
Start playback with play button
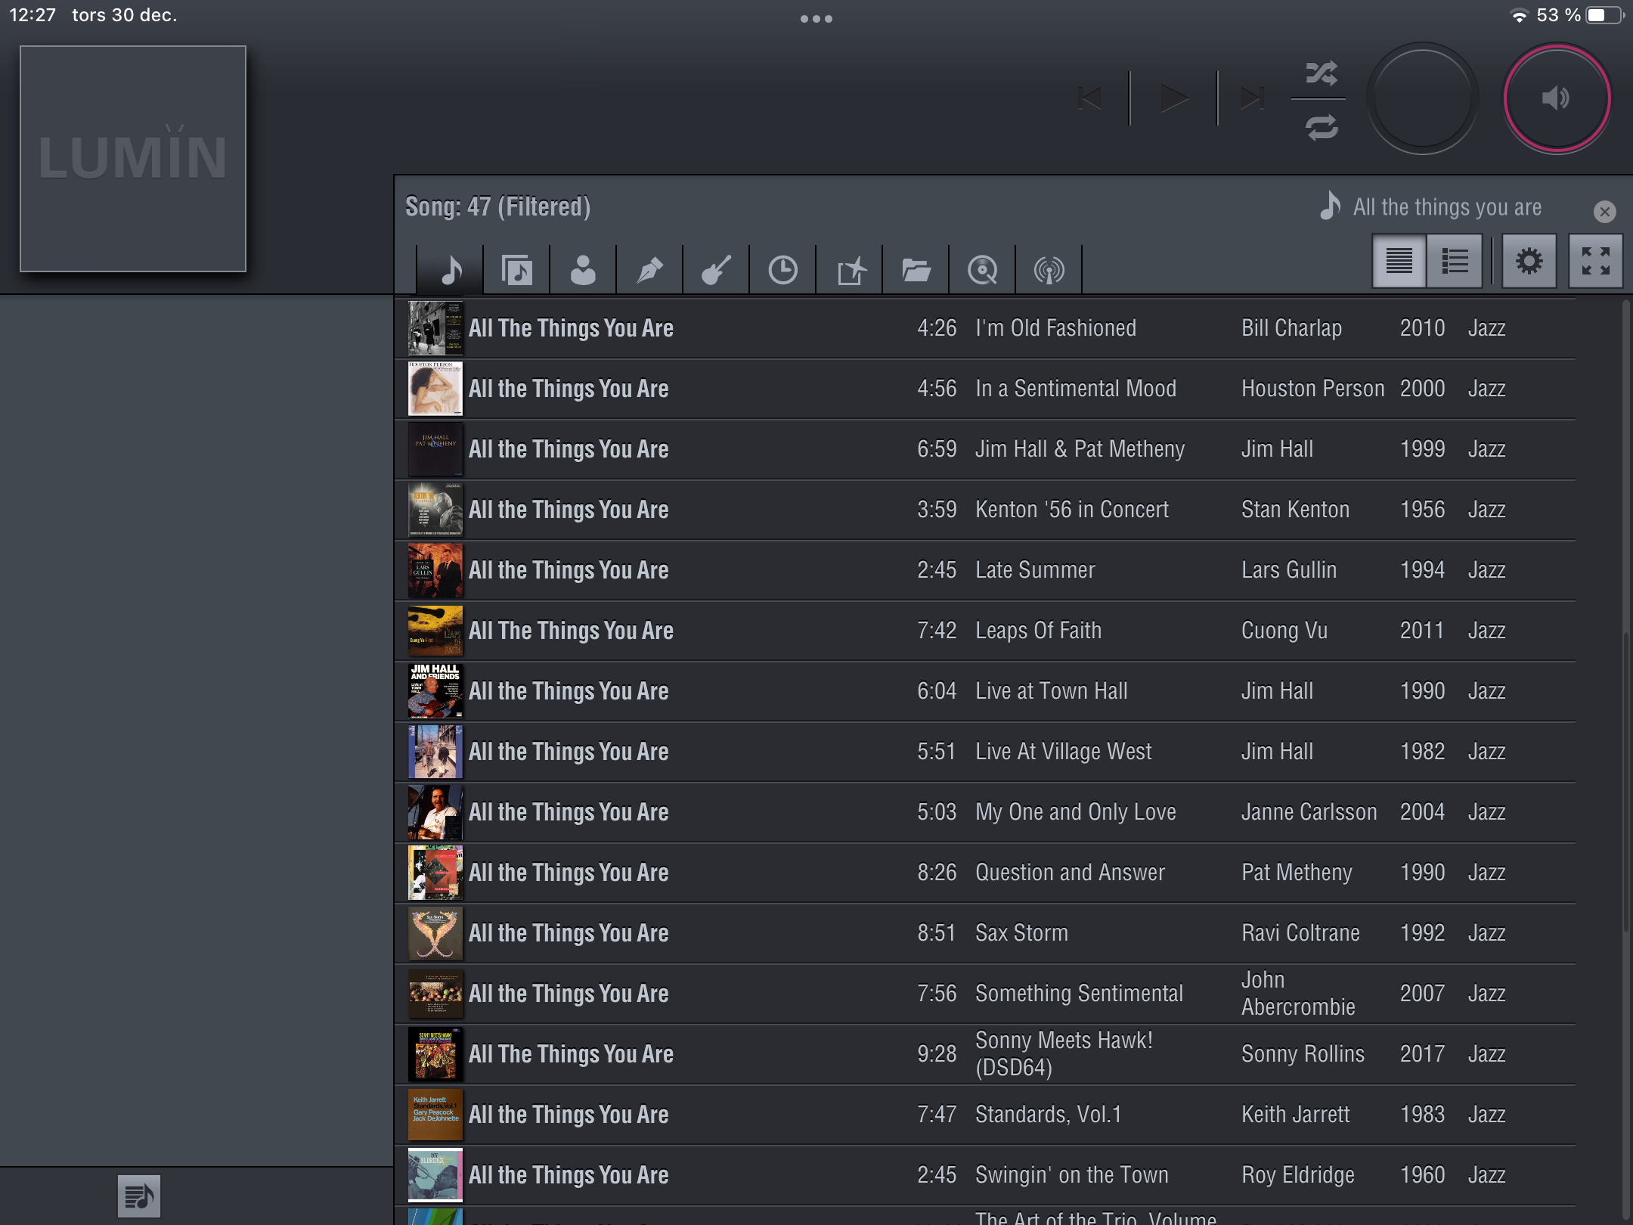coord(1174,98)
